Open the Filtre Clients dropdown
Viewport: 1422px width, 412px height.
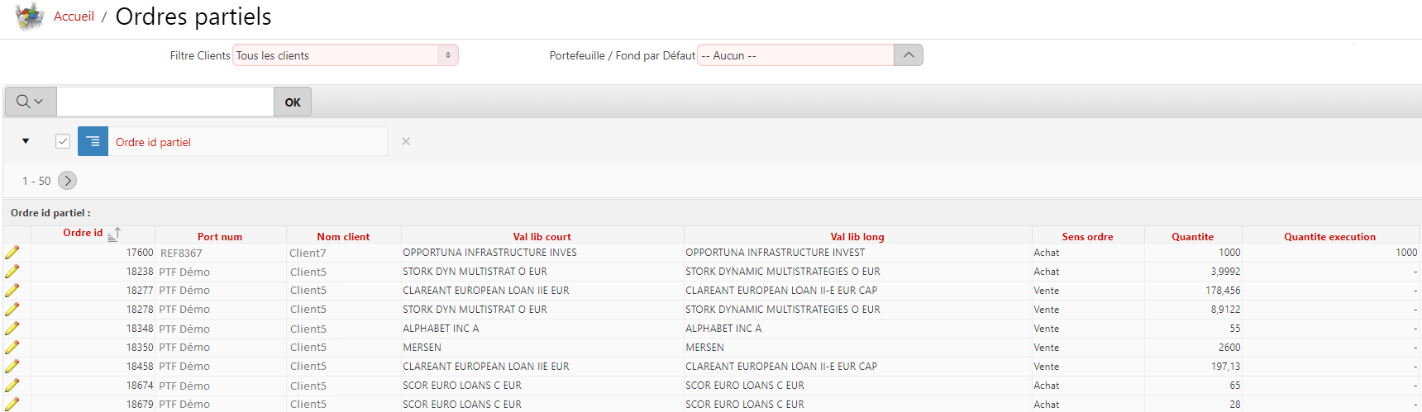[x=346, y=55]
